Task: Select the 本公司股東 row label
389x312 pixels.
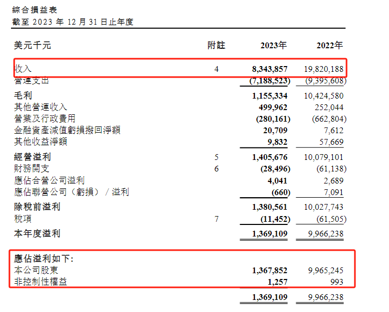Action: [36, 270]
